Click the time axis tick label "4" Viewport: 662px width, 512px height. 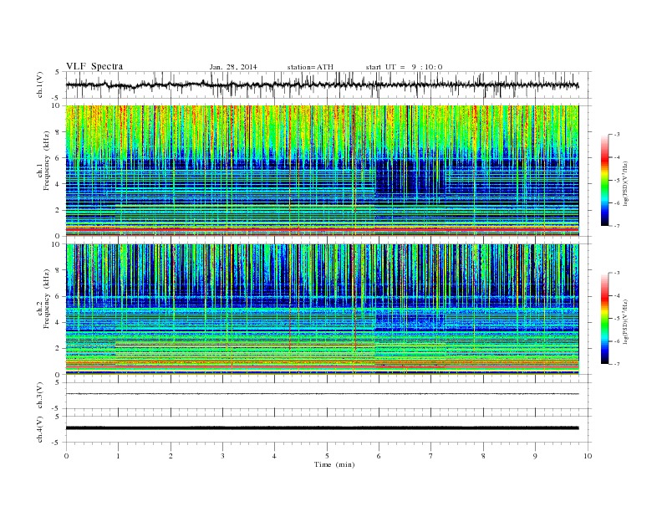[274, 456]
